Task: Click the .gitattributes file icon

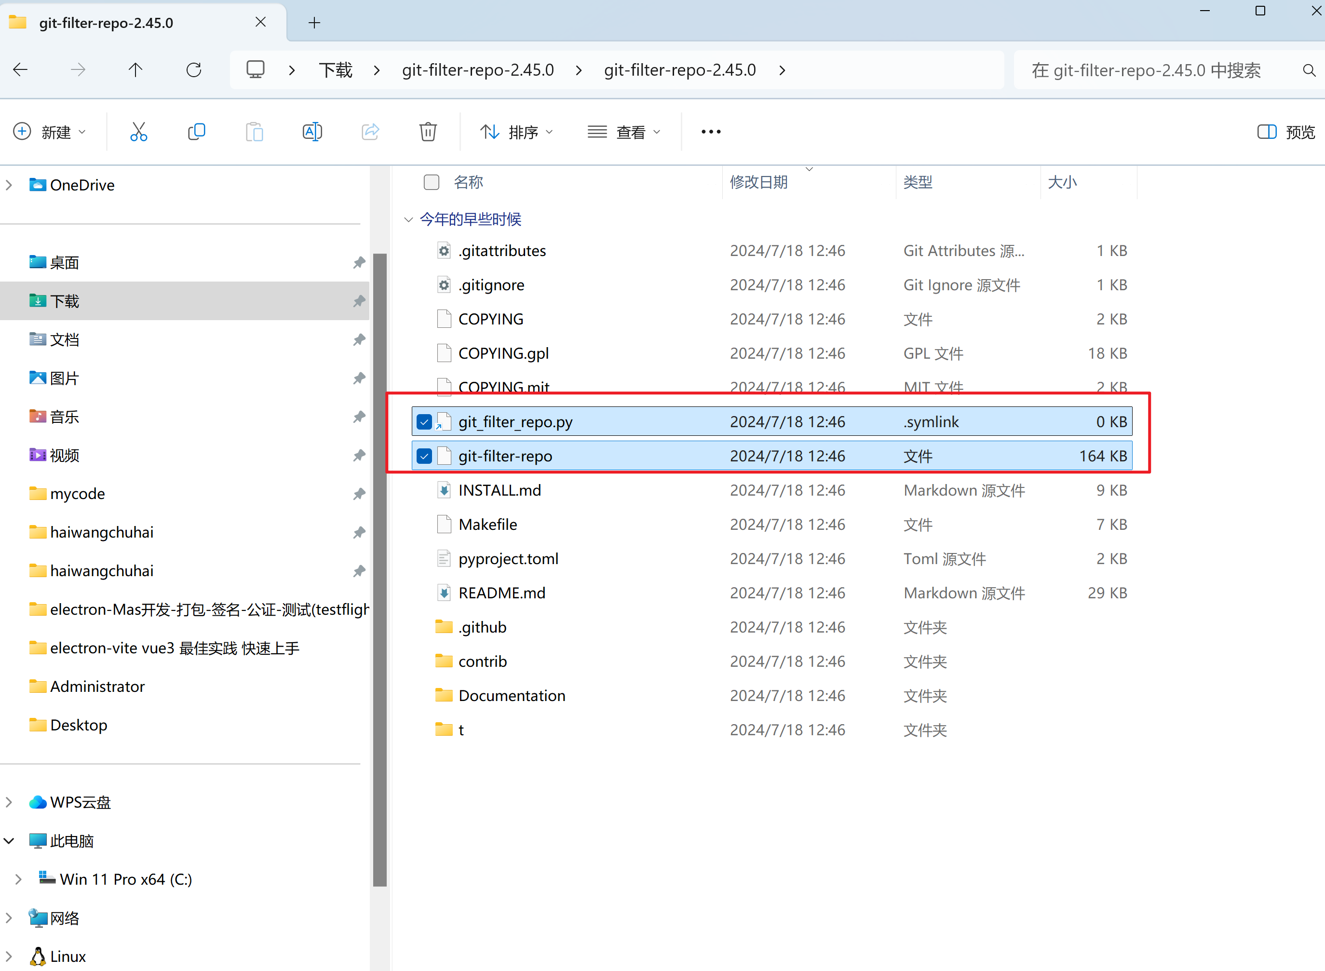Action: click(445, 251)
